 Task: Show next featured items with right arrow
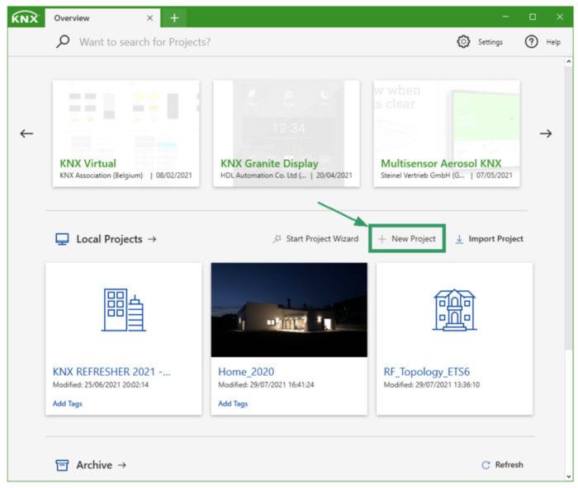click(546, 134)
